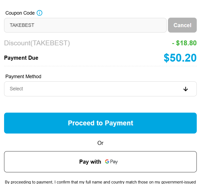Screen dimensions: 203x184
Task: Click the Google Pay logo
Action: pos(112,162)
